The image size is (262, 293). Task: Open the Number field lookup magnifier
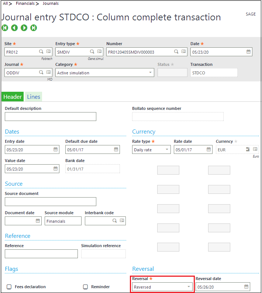(x=176, y=51)
